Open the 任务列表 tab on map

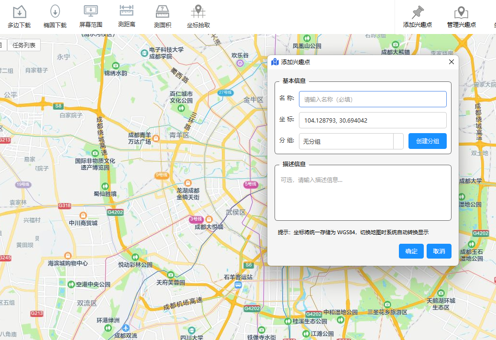pyautogui.click(x=24, y=45)
